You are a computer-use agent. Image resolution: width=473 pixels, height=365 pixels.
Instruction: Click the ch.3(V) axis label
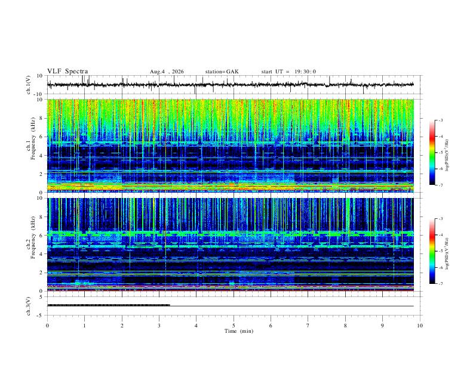(x=28, y=306)
